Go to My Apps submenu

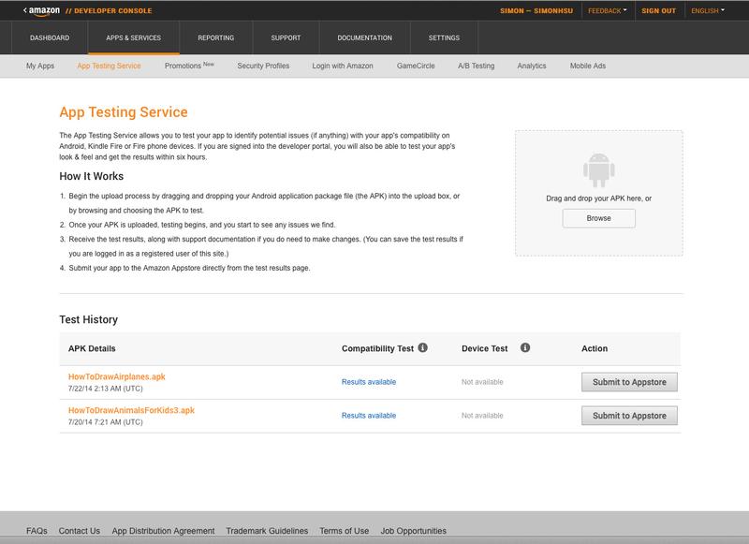(x=40, y=66)
